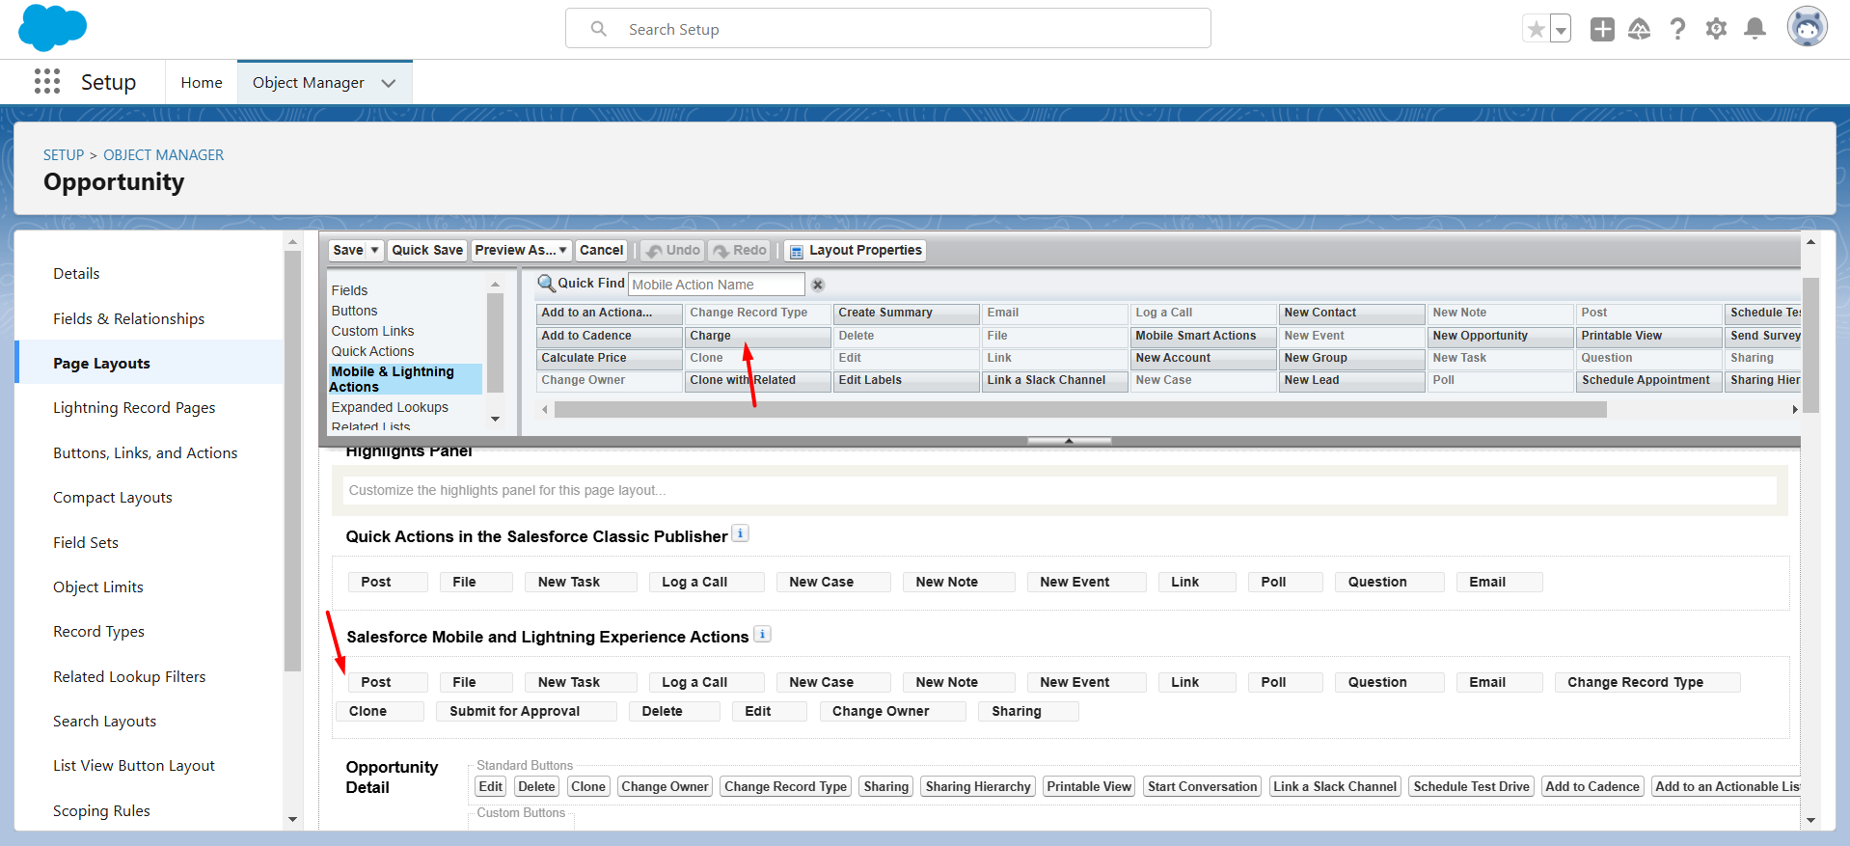Open the notifications bell
Image resolution: width=1850 pixels, height=846 pixels.
pyautogui.click(x=1755, y=29)
